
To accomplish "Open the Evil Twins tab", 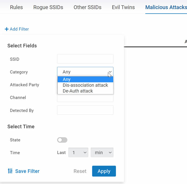I will point(123,7).
